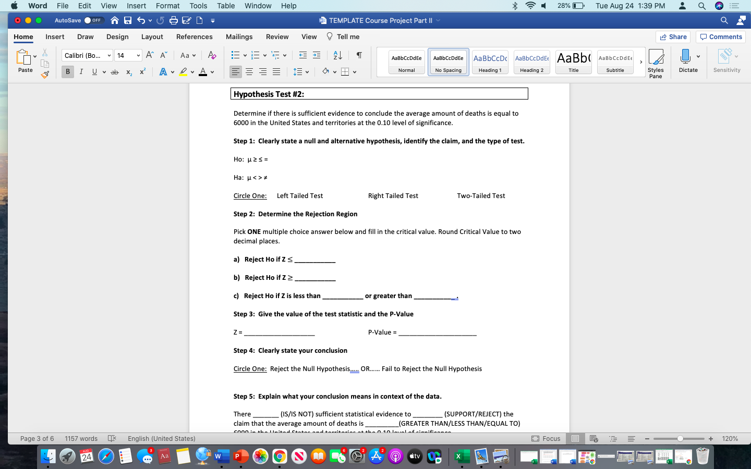The height and width of the screenshot is (469, 751).
Task: Click the word count in status bar
Action: pyautogui.click(x=81, y=439)
